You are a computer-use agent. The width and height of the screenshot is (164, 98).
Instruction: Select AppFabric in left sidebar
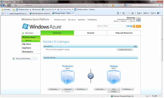pos(31,48)
